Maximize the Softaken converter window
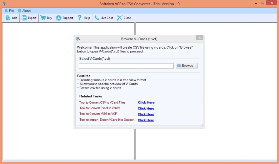Image resolution: width=279 pixels, height=164 pixels. click(263, 3)
